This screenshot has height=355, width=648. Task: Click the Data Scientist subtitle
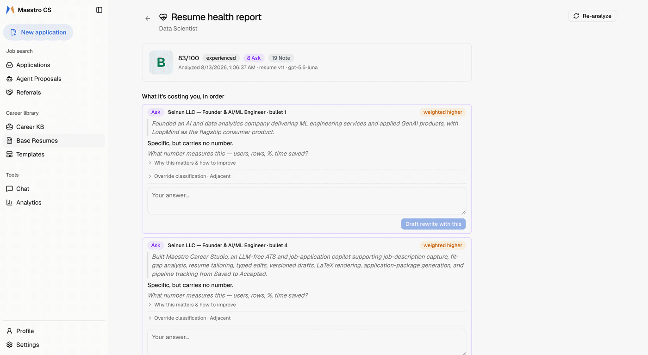tap(178, 29)
